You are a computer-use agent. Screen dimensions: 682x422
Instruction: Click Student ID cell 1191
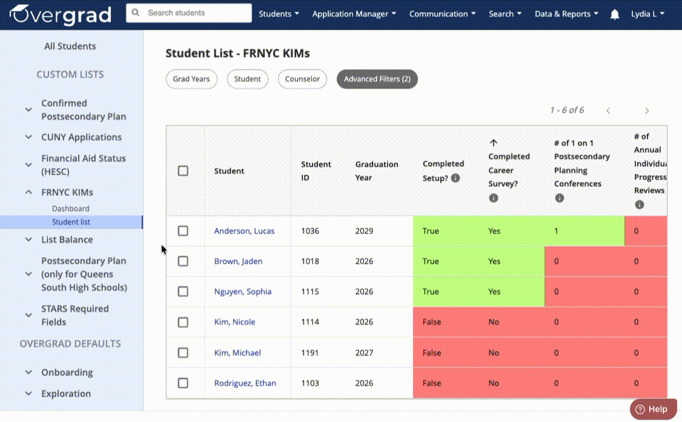click(310, 353)
